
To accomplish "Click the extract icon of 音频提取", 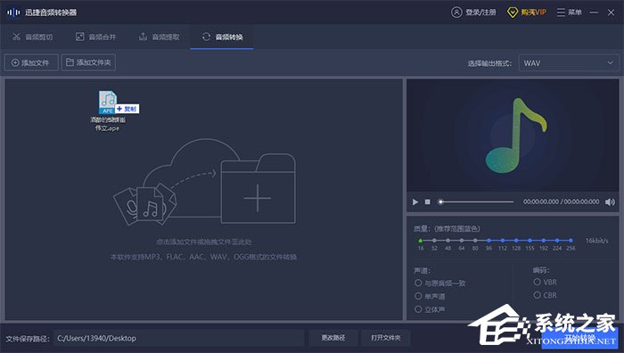I will [x=143, y=37].
